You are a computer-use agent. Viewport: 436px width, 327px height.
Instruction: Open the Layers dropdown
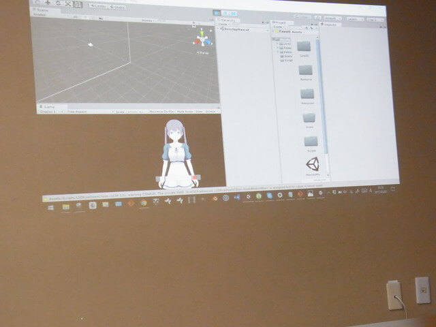click(x=355, y=19)
